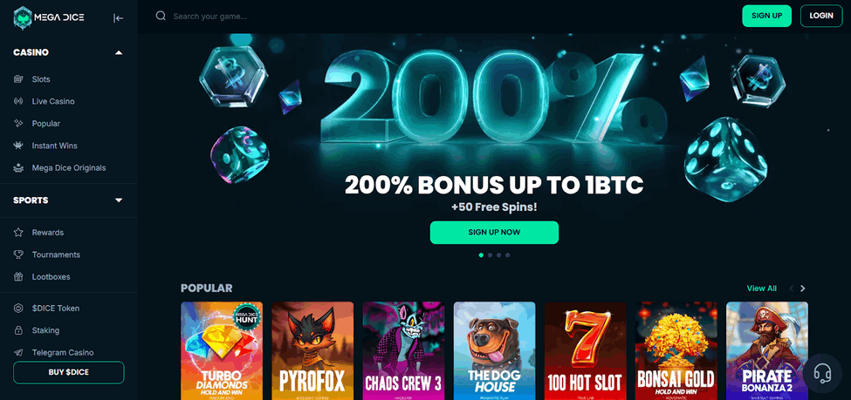Collapse the sidebar with the arrow icon
Screen dimensions: 851x400
[x=119, y=18]
